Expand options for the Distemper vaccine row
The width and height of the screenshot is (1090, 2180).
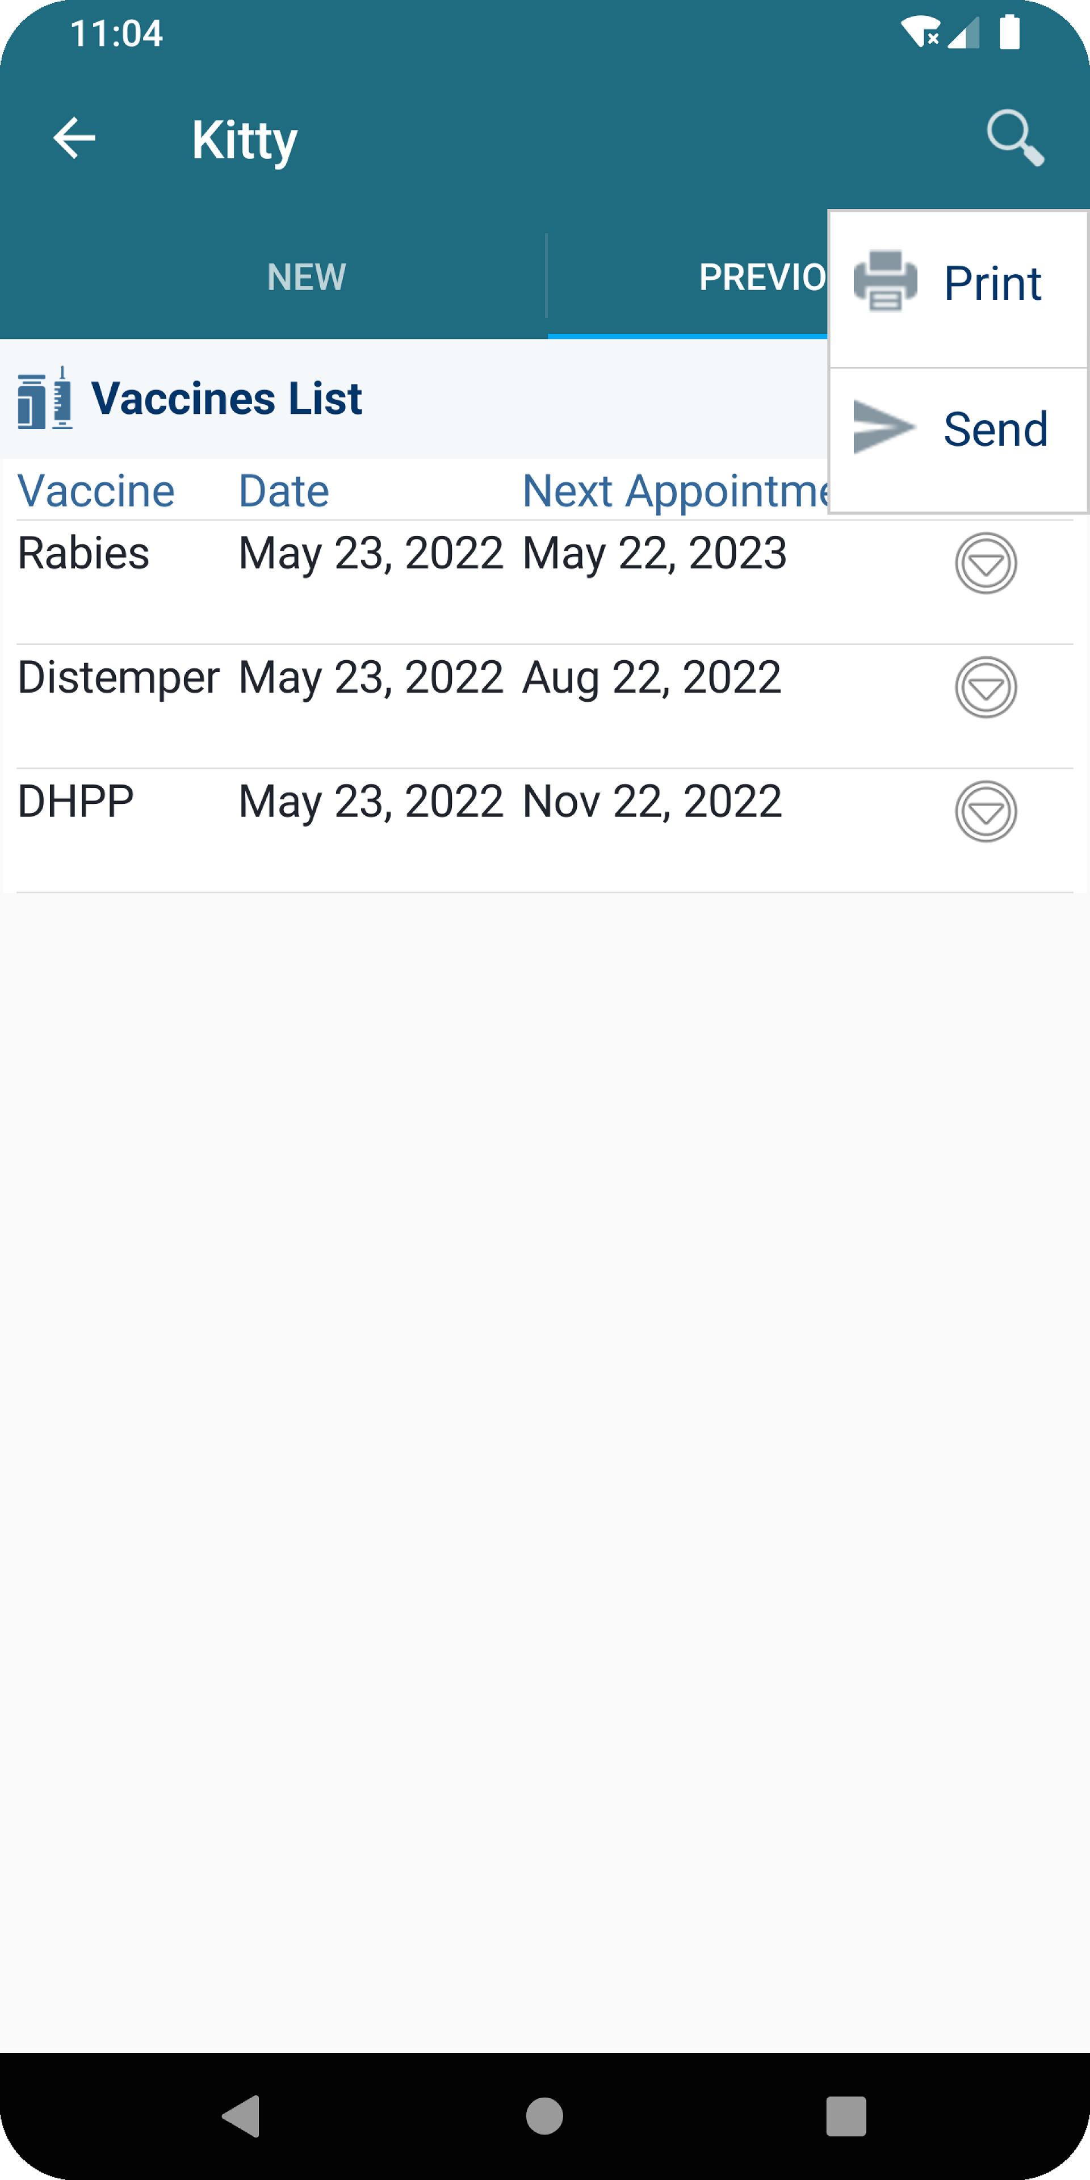(x=986, y=687)
